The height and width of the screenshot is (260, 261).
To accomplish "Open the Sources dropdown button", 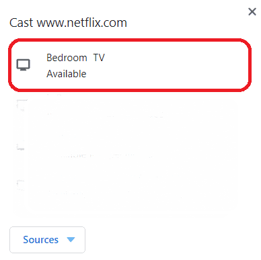I will coord(47,240).
